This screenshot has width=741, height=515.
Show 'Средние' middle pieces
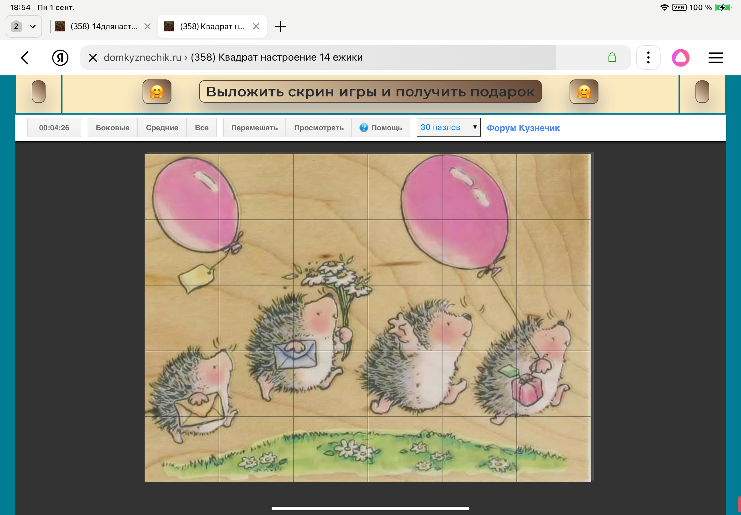pos(162,128)
